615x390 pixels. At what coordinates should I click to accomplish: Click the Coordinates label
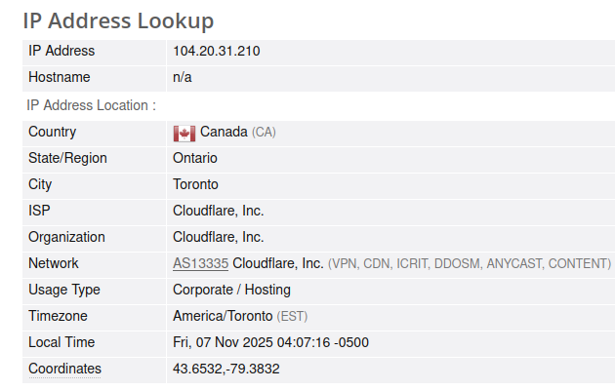pos(64,369)
